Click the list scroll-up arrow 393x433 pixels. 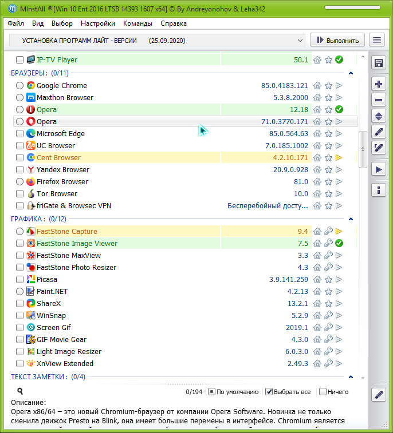point(363,57)
